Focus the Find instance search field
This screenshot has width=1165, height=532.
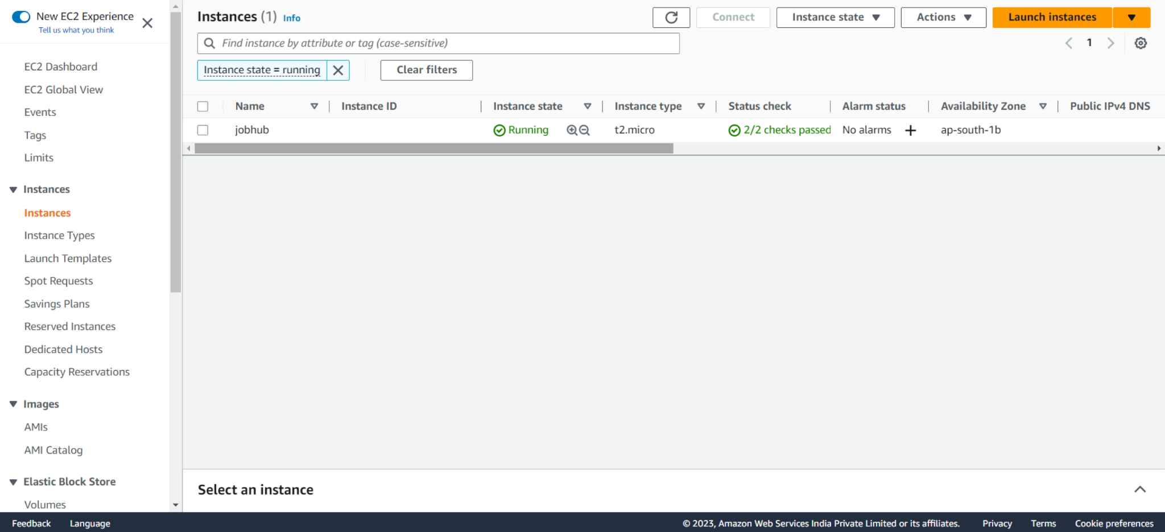[439, 43]
